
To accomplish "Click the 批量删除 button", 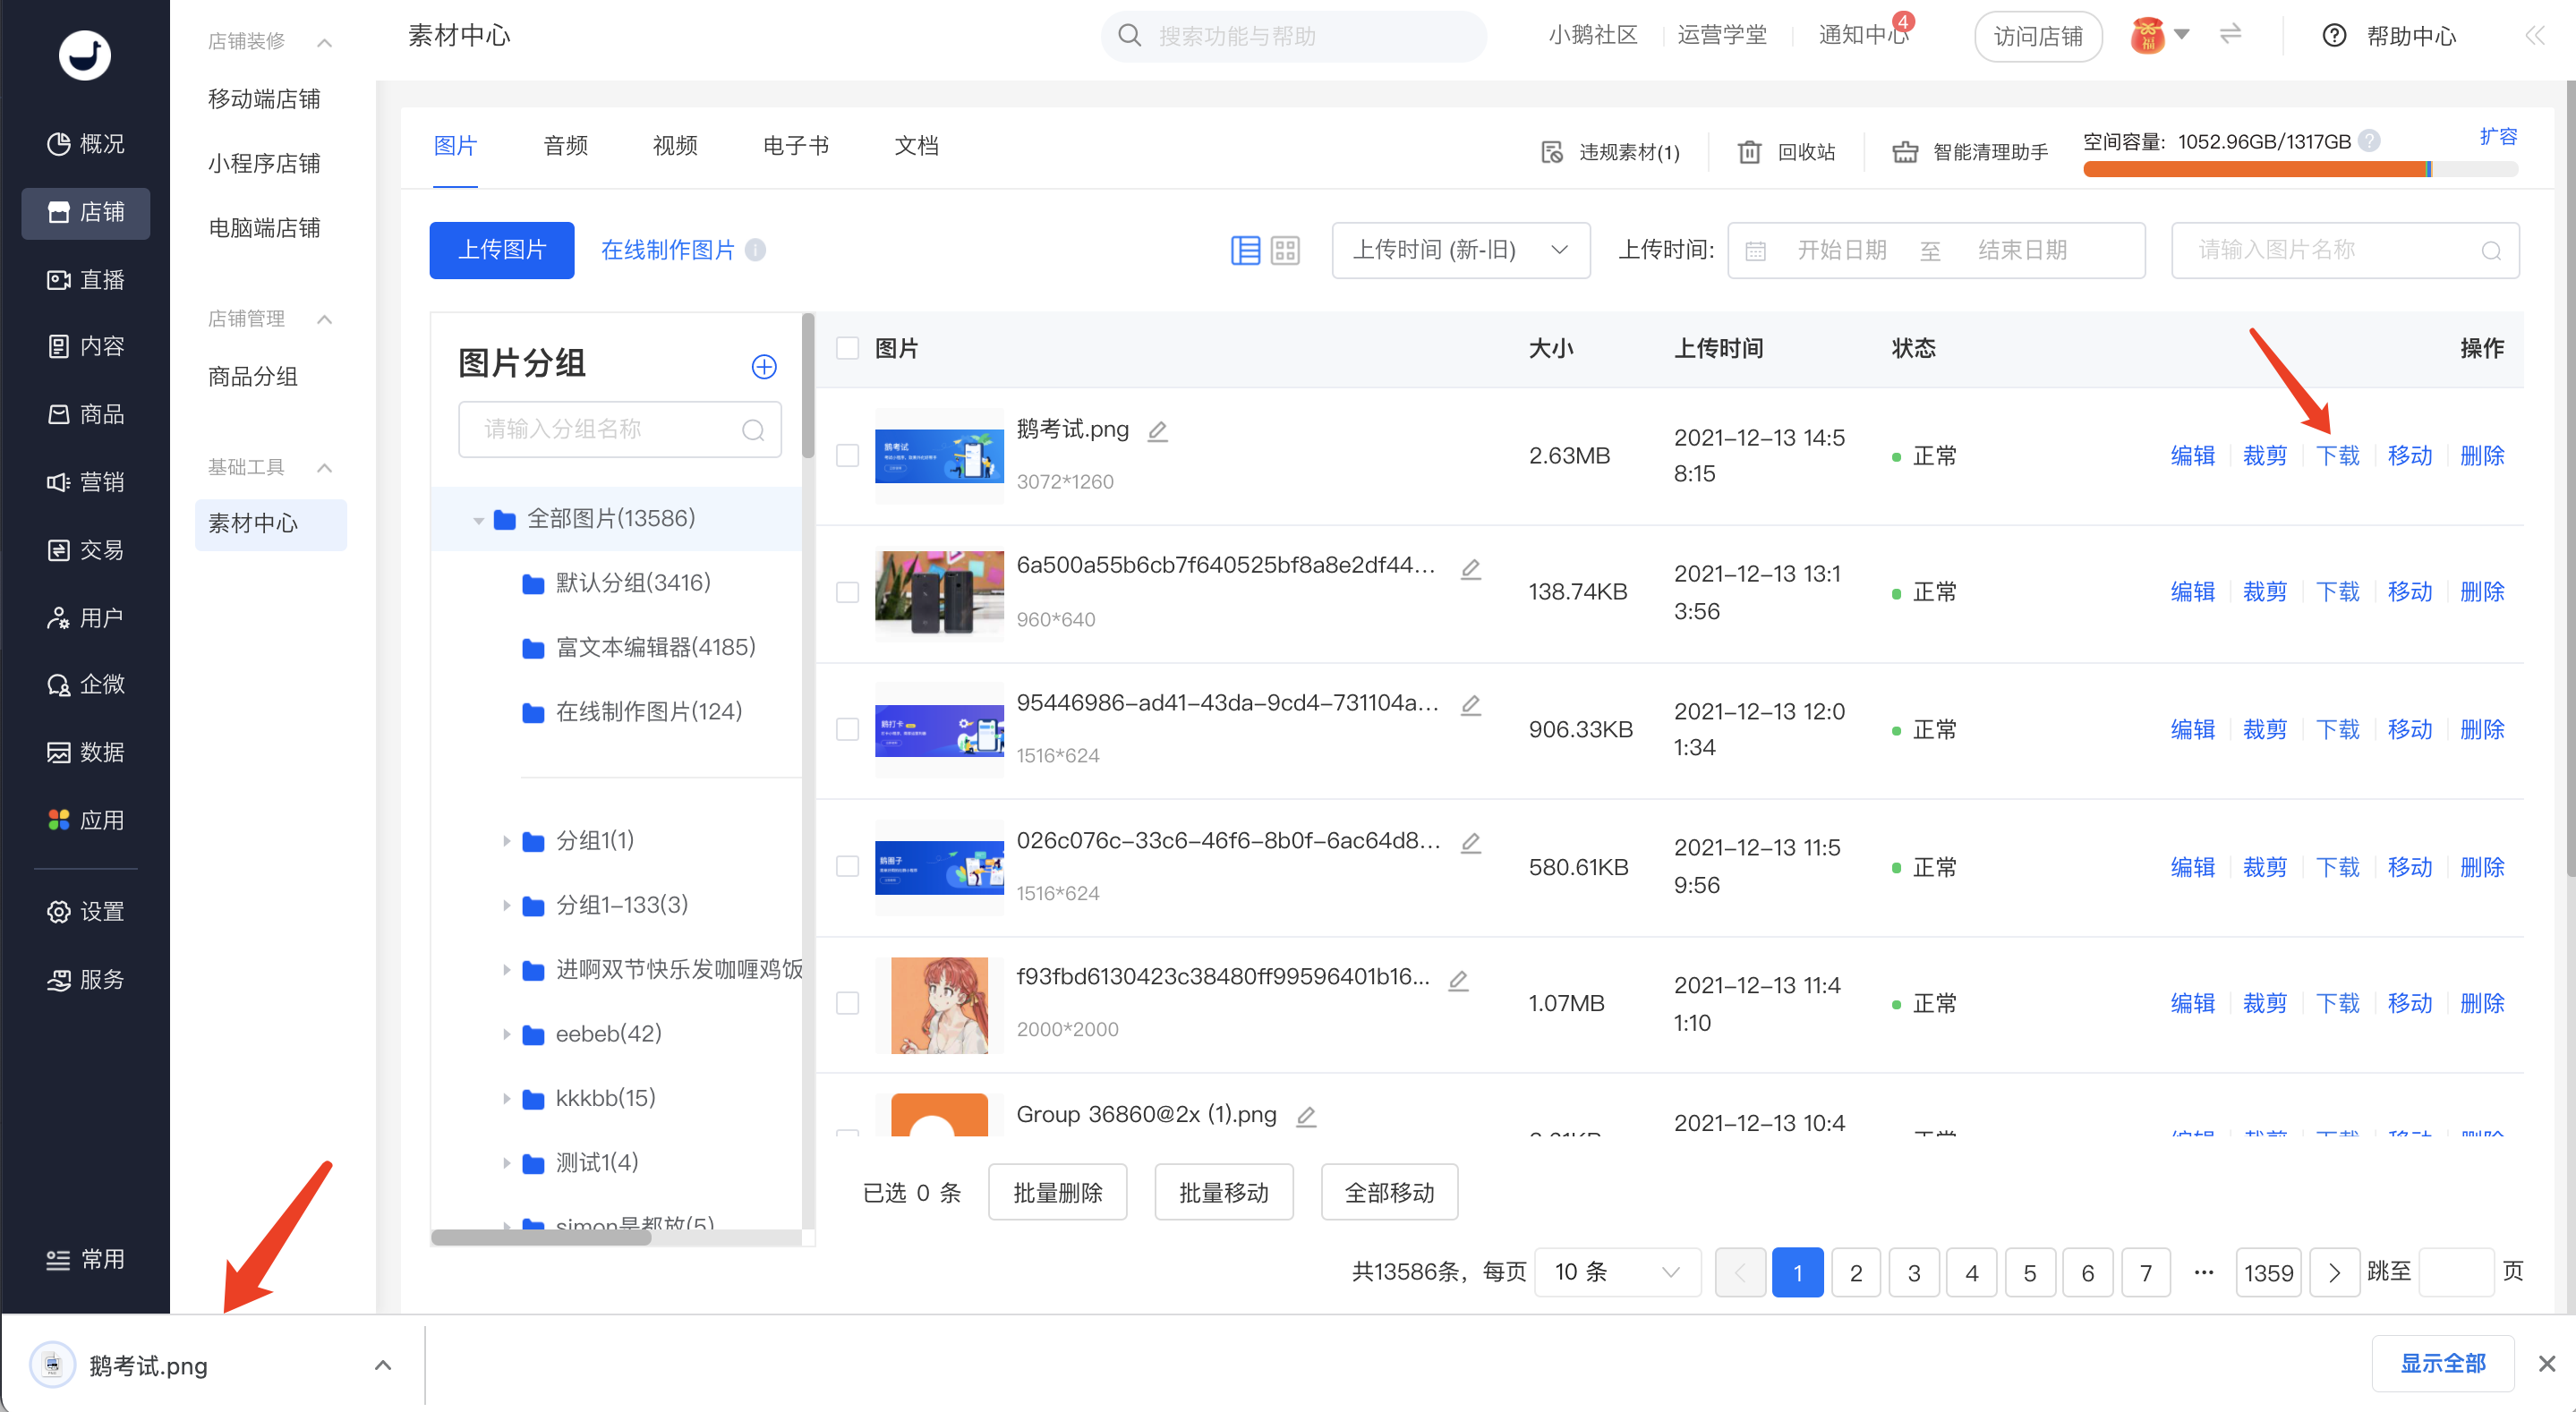I will tap(1058, 1192).
